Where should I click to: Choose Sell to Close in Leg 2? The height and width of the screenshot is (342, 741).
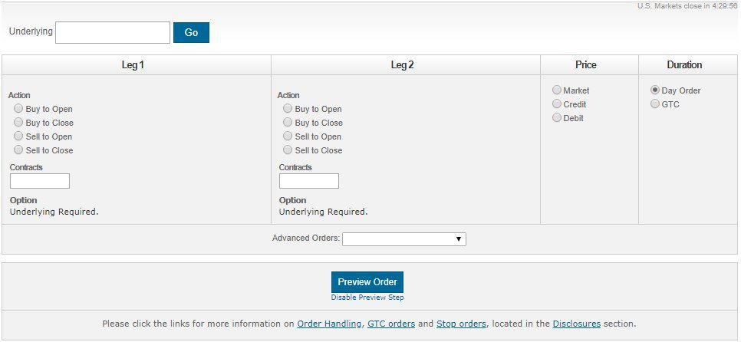[288, 150]
